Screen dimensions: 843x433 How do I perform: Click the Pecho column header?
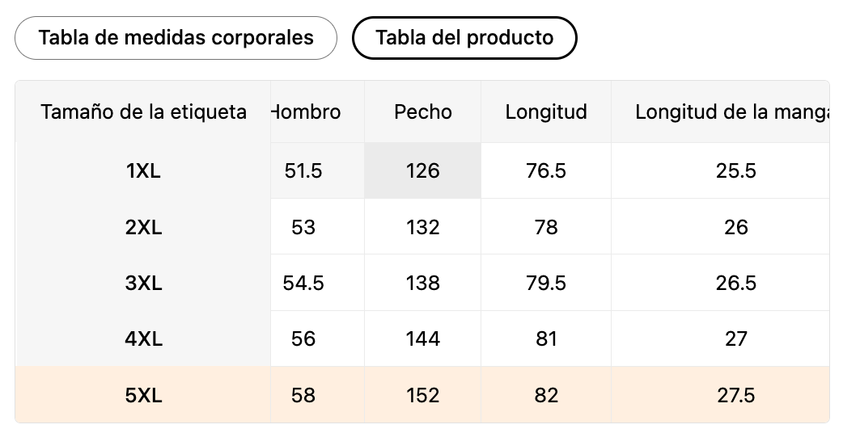[423, 112]
